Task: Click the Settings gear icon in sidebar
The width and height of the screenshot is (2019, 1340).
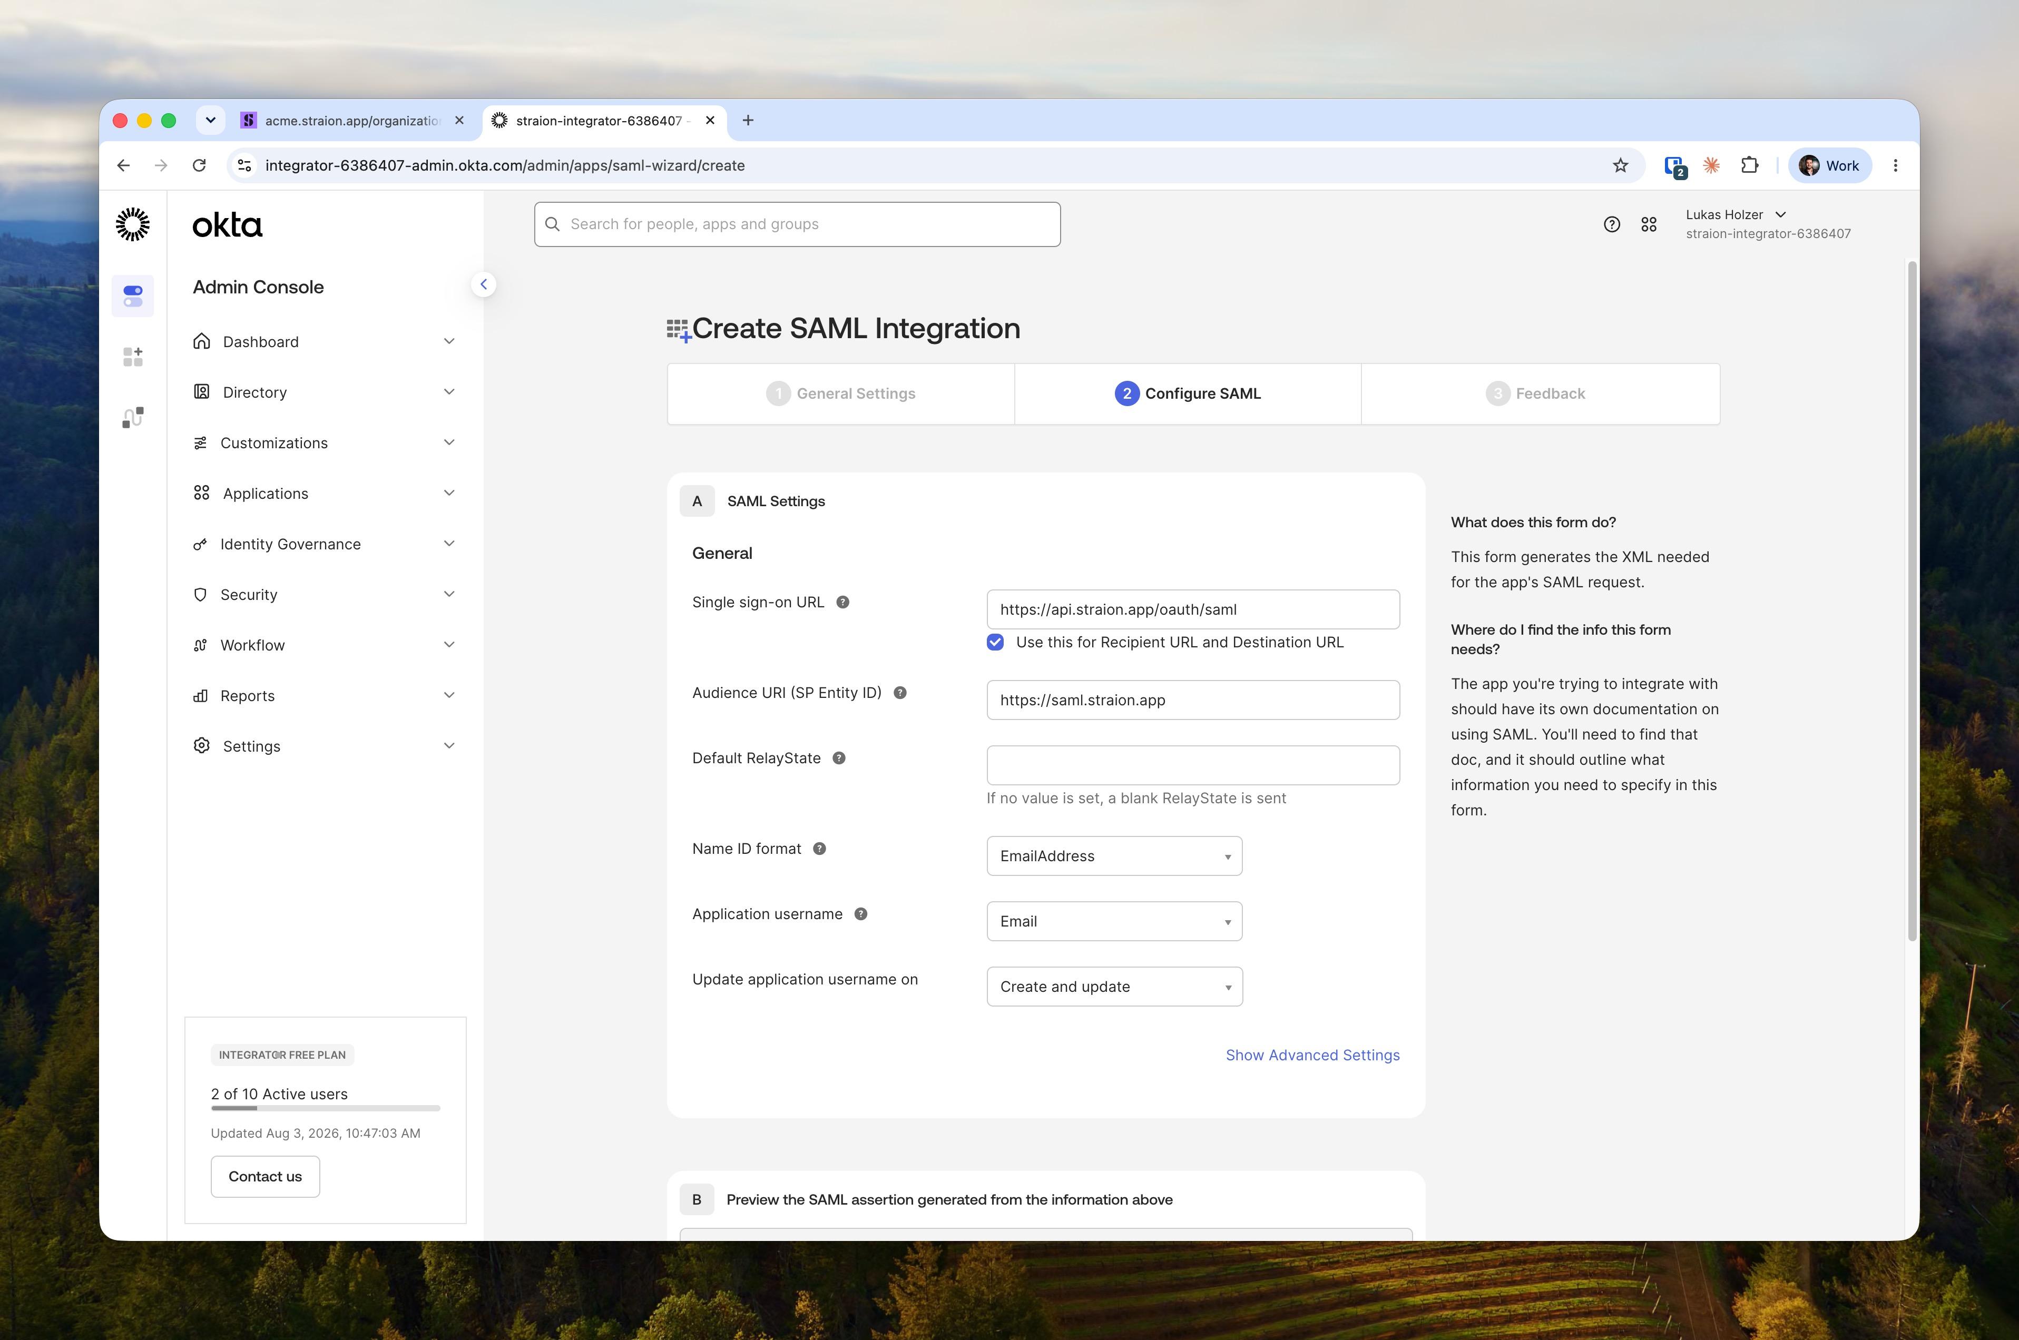Action: (202, 746)
